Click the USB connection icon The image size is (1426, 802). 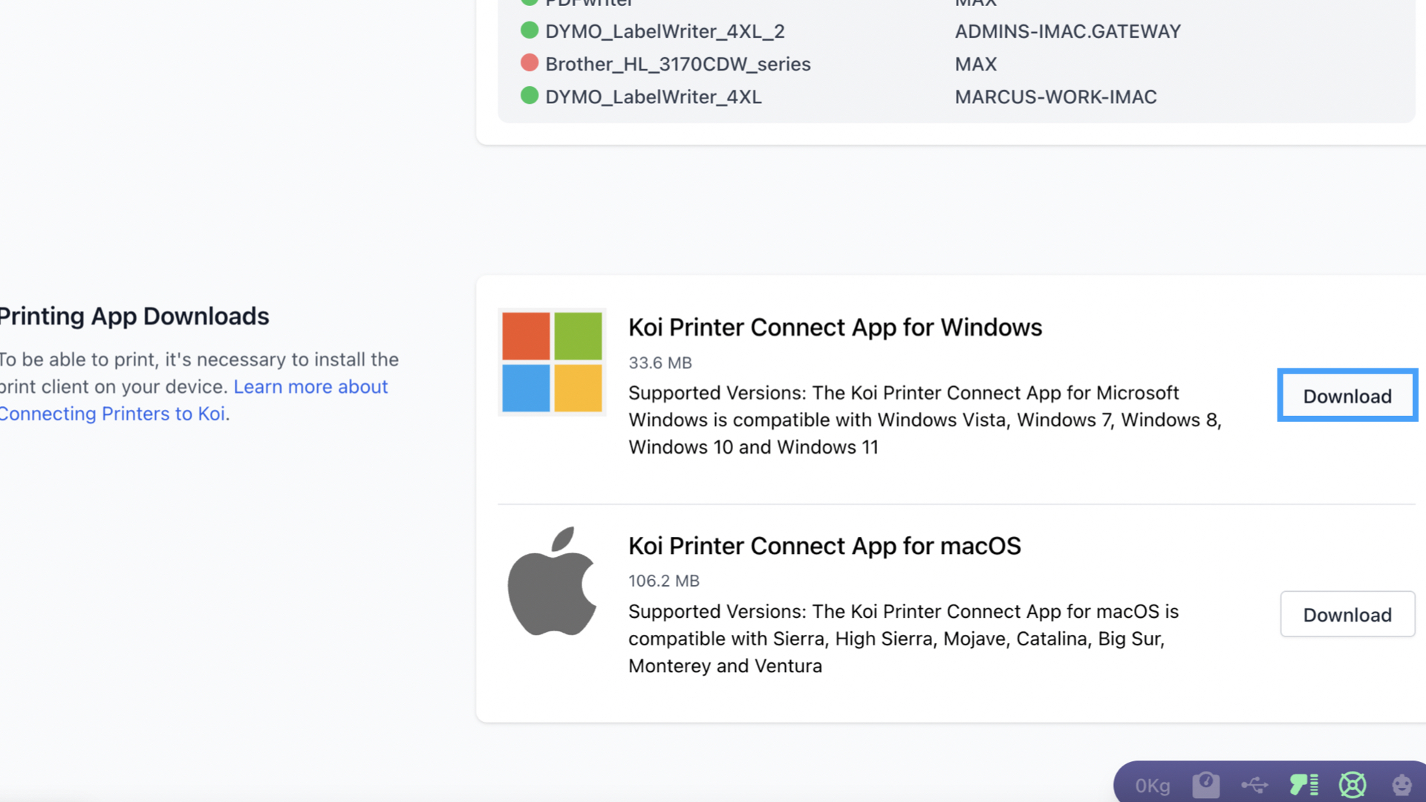coord(1254,785)
